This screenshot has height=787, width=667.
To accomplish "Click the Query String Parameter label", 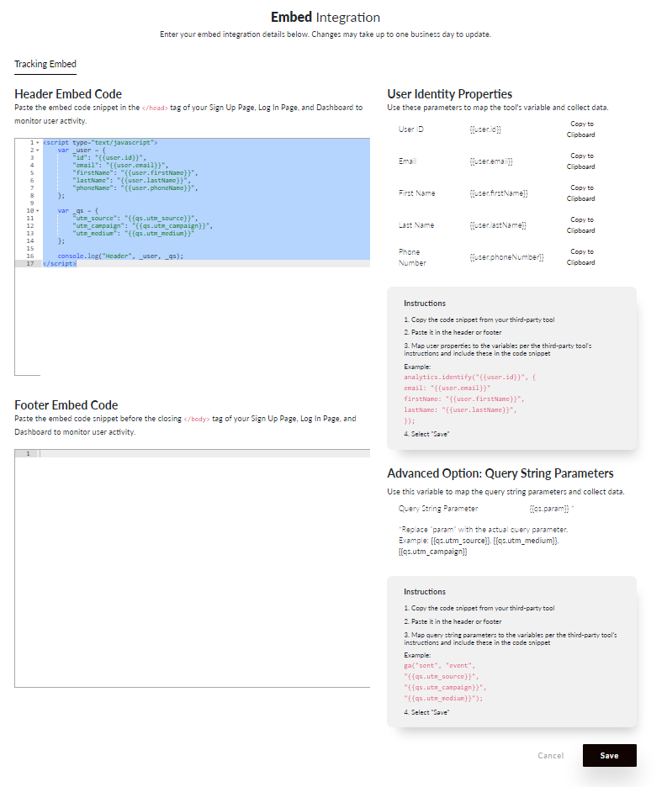I will 438,509.
